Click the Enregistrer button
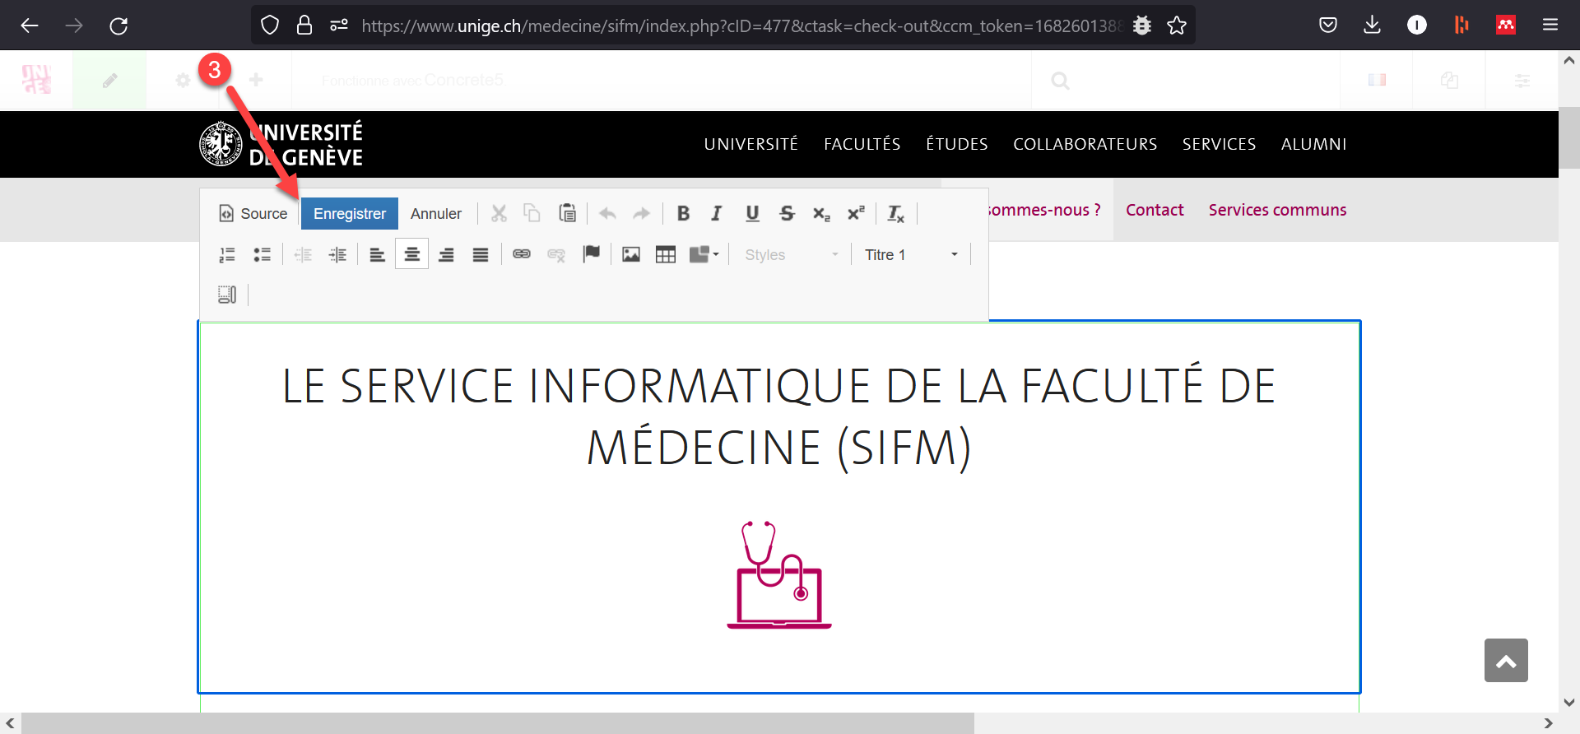 point(350,214)
